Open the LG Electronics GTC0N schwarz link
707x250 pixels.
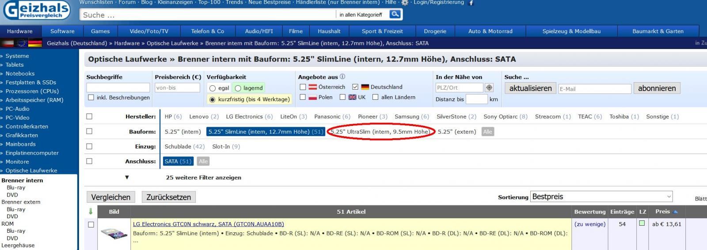pos(208,224)
